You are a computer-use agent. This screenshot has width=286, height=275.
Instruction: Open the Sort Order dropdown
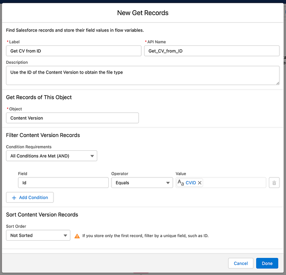pos(38,235)
